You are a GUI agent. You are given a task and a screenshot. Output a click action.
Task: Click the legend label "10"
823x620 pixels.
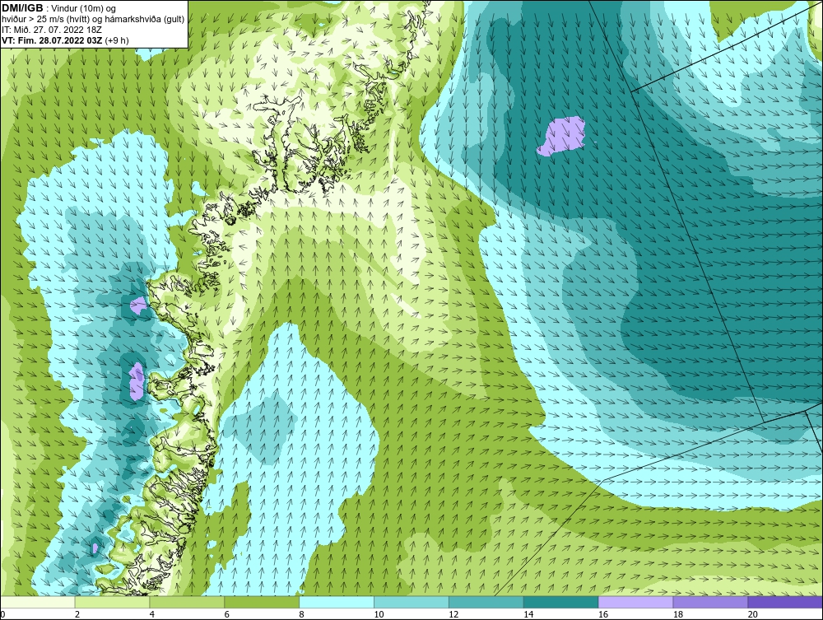[x=379, y=614]
